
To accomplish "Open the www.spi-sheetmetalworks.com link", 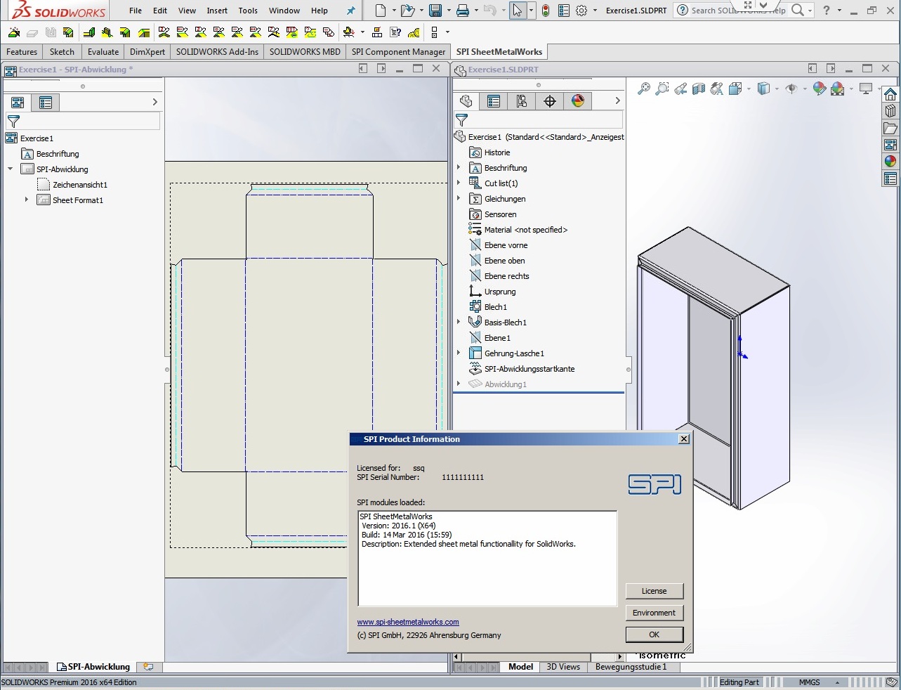I will point(408,622).
